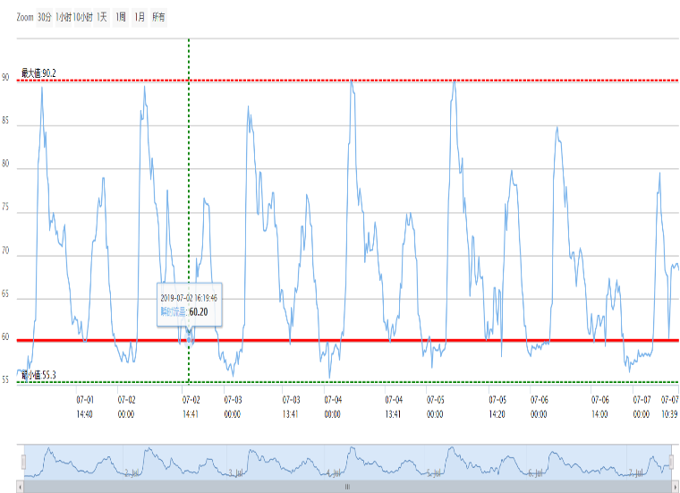Viewport: 680px width, 493px height.
Task: Click the 最小值 55.3 label
Action: pyautogui.click(x=38, y=375)
